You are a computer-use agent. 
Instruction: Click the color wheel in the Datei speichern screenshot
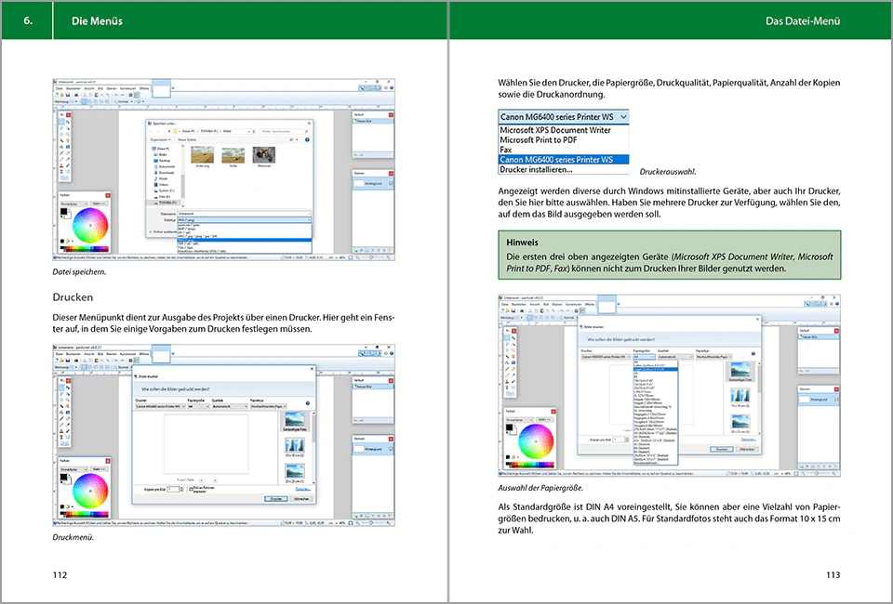pos(90,225)
